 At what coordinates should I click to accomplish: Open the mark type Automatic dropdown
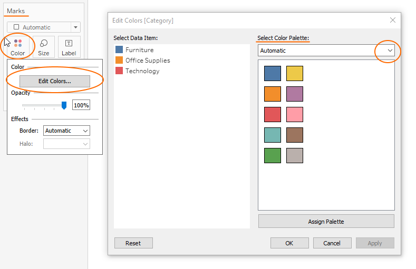pyautogui.click(x=44, y=27)
